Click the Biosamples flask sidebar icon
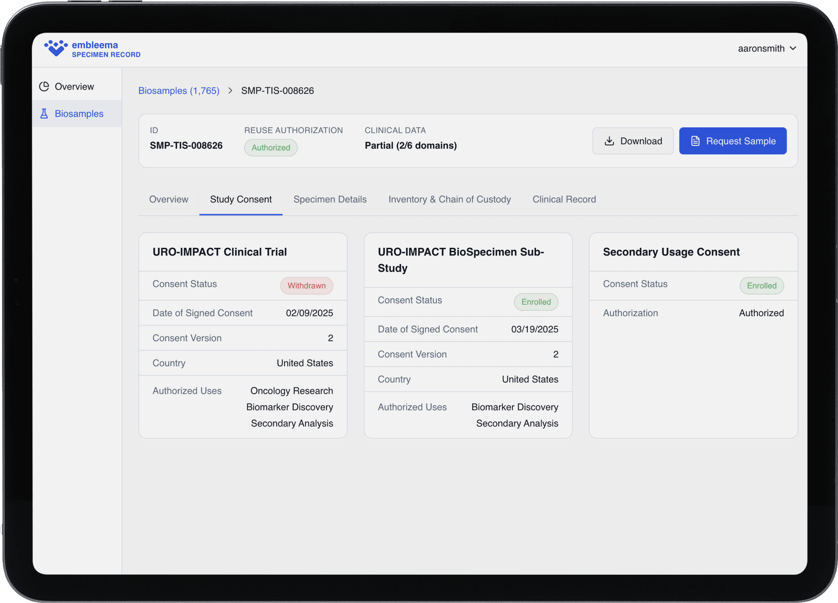This screenshot has height=603, width=838. [44, 114]
